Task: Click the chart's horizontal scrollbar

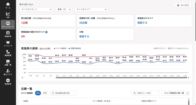Action: tap(122, 78)
